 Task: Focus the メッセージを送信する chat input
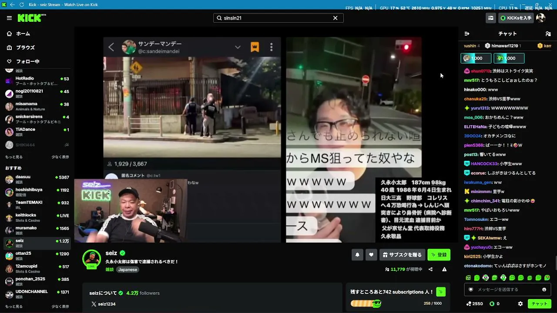click(x=507, y=290)
